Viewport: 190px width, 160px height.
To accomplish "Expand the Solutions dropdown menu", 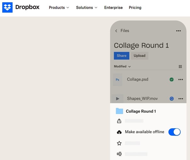I will point(87,8).
